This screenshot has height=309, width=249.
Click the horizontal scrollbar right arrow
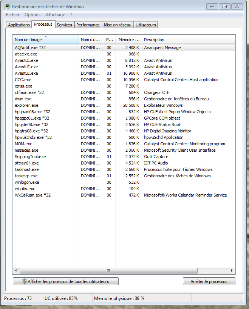click(232, 271)
